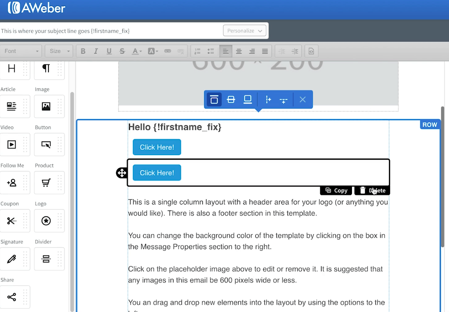This screenshot has width=449, height=312.
Task: Click the add row icon
Action: [x=283, y=100]
